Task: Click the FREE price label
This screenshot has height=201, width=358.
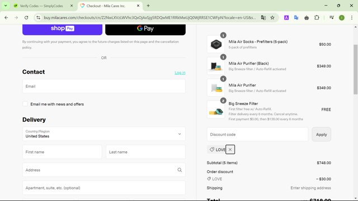Action: (326, 109)
